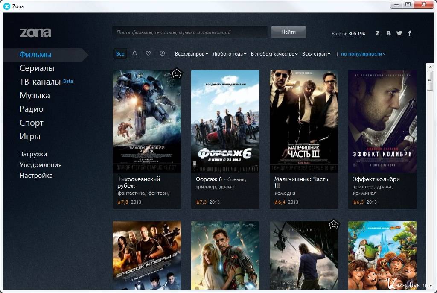Image resolution: width=437 pixels, height=293 pixels.
Task: Open the Twitter bird icon
Action: 399,33
